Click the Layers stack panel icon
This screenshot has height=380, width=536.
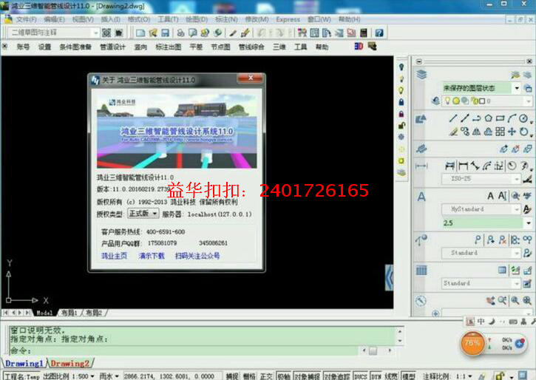(421, 75)
